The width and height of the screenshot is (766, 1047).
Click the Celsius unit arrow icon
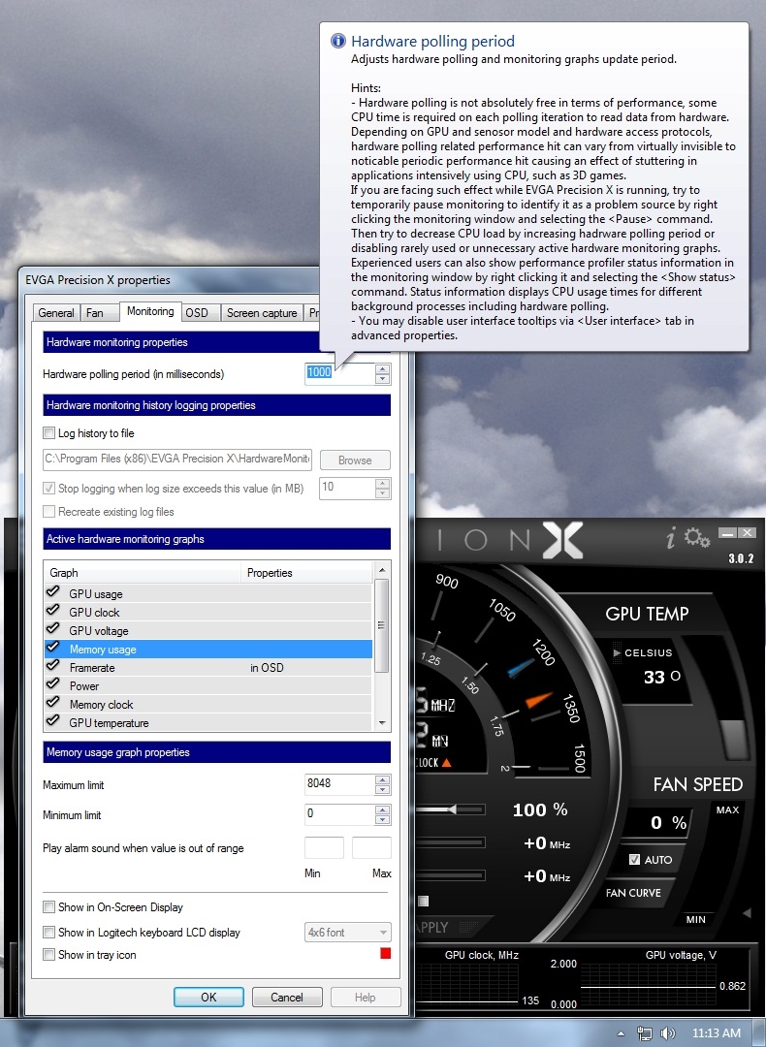pyautogui.click(x=617, y=652)
